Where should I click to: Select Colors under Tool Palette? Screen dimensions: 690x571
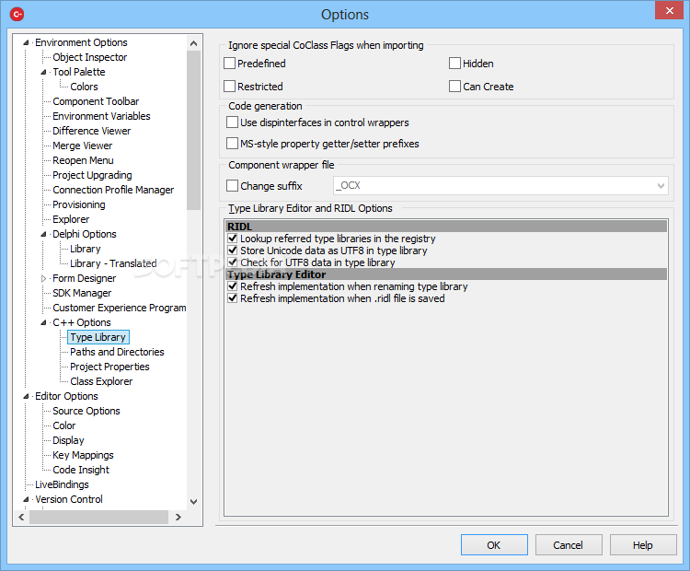[84, 87]
